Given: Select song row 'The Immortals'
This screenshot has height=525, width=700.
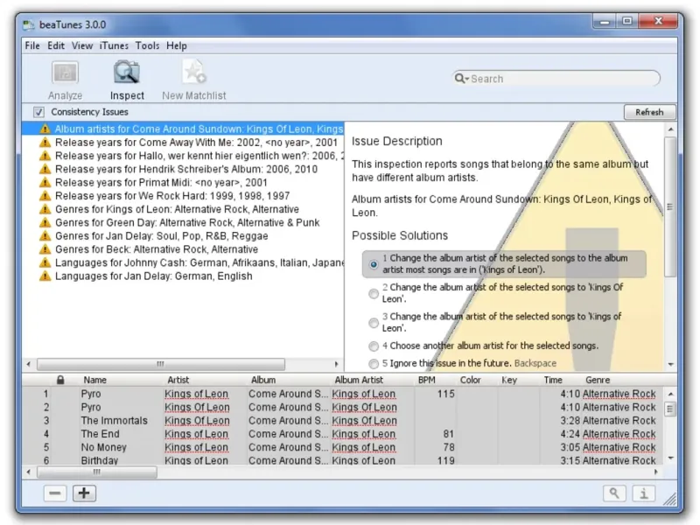Looking at the screenshot, I should click(x=343, y=421).
